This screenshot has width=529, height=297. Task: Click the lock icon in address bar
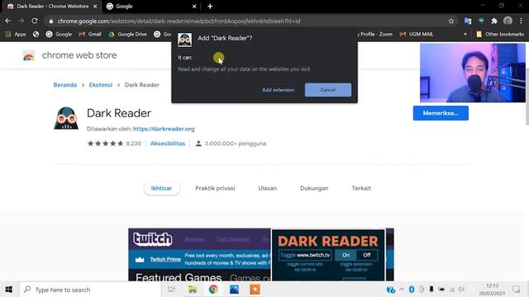tap(51, 21)
